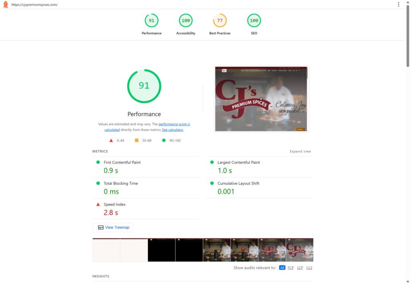This screenshot has width=410, height=284.
Task: Click the Lighthouse logo icon
Action: coord(6,4)
